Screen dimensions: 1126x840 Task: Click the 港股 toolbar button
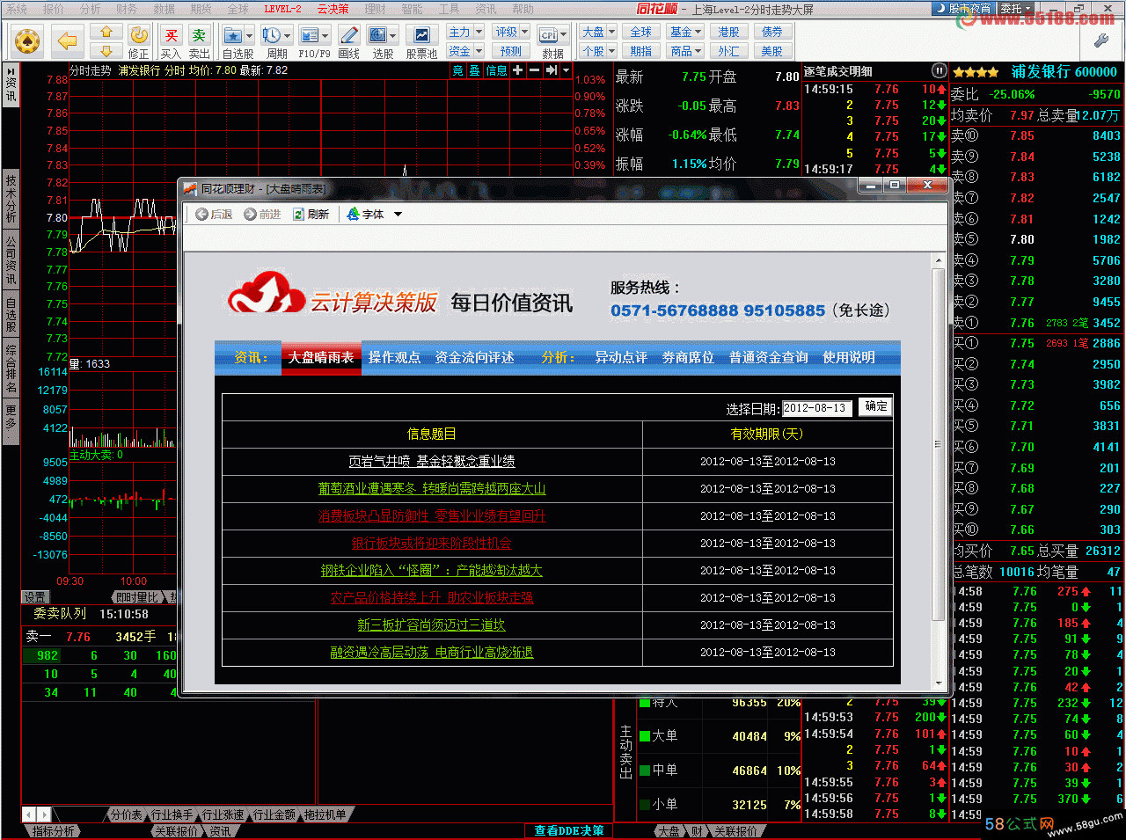pos(728,32)
